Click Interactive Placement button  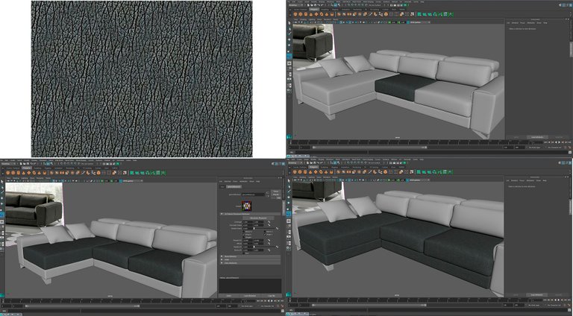click(258, 218)
